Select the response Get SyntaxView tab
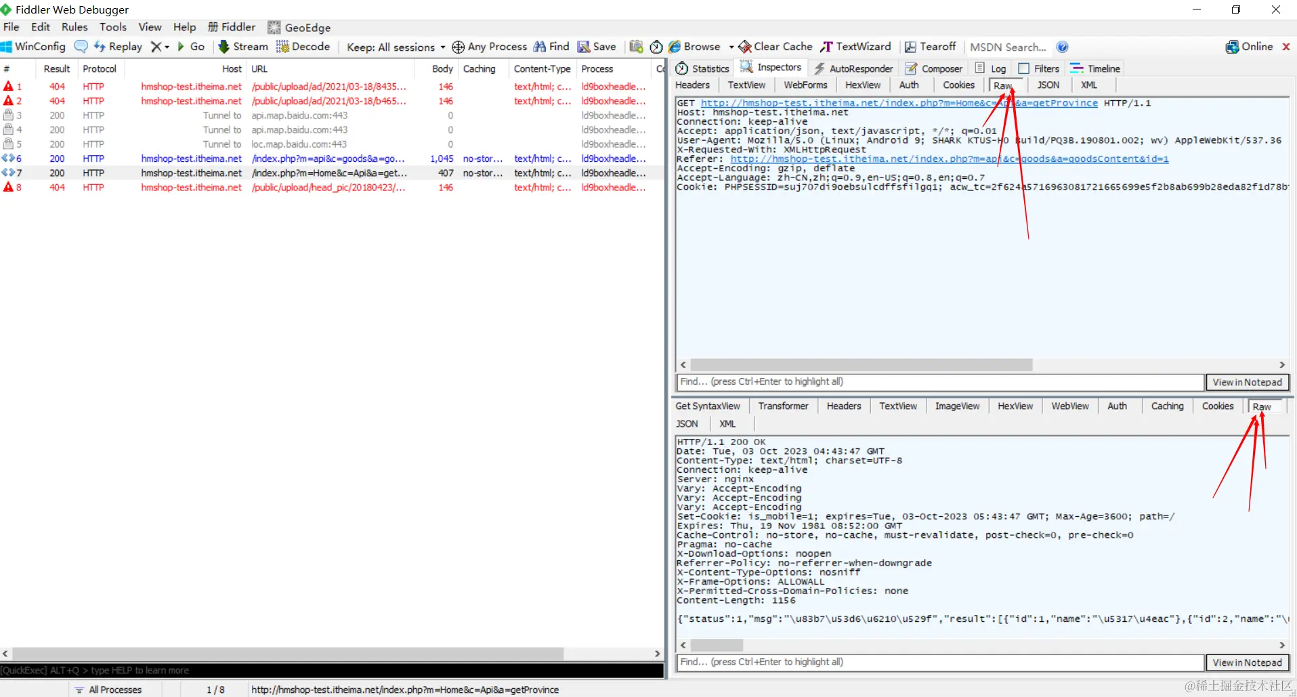The image size is (1297, 697). pos(708,406)
